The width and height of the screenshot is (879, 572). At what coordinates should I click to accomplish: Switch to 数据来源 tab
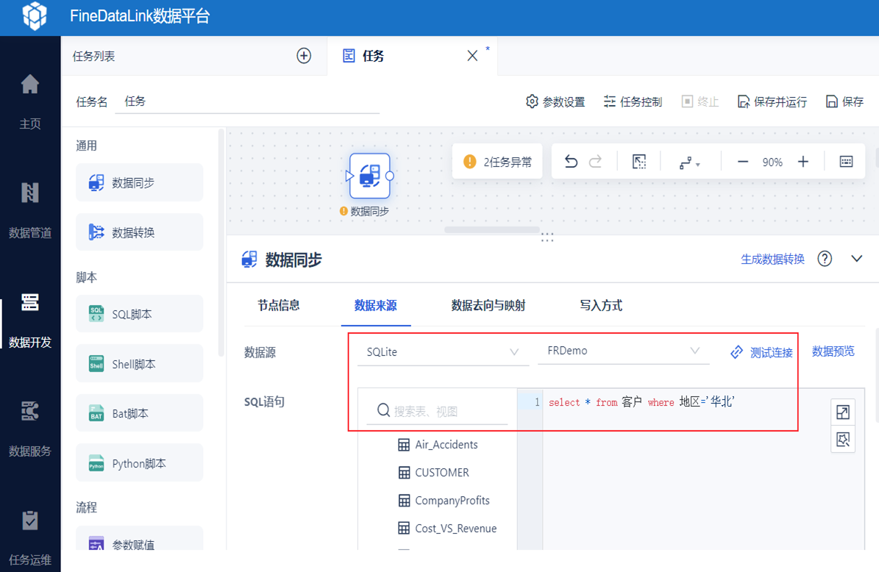[376, 305]
